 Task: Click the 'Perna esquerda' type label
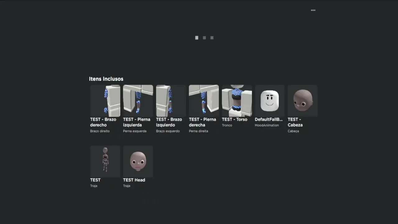[135, 131]
